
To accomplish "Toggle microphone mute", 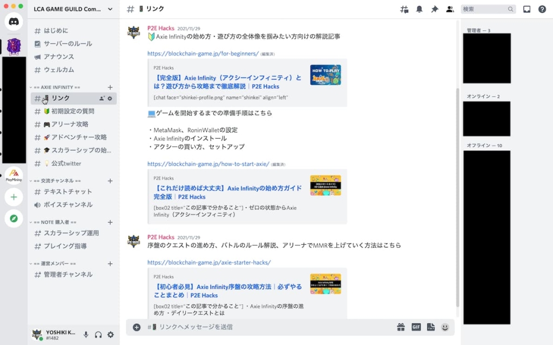I will (x=86, y=335).
